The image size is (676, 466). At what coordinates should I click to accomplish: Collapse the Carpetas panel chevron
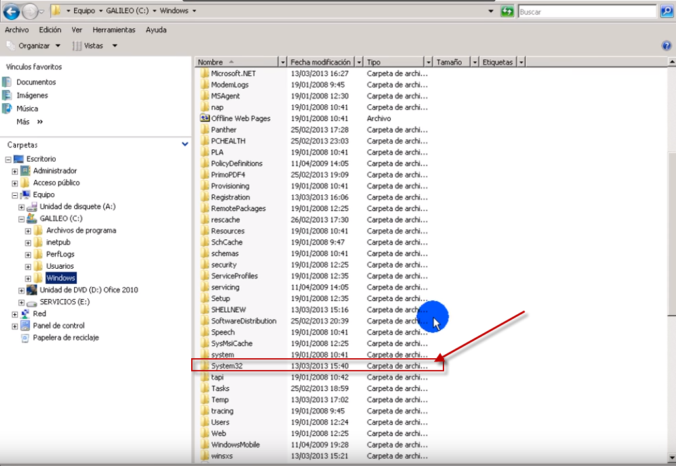tap(185, 145)
